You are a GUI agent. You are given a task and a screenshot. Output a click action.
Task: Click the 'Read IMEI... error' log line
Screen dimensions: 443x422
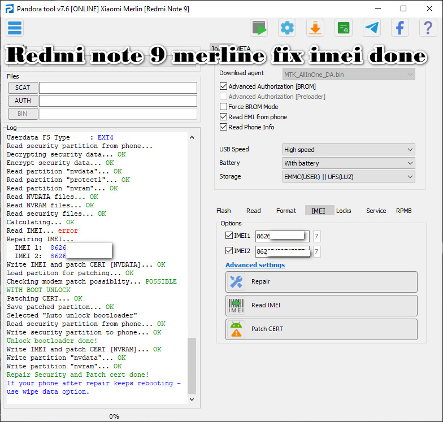[x=42, y=230]
